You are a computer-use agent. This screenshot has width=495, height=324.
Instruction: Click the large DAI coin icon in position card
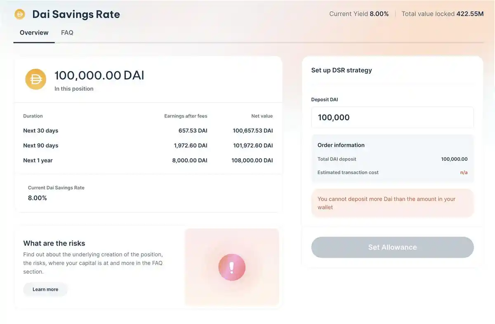pos(36,79)
